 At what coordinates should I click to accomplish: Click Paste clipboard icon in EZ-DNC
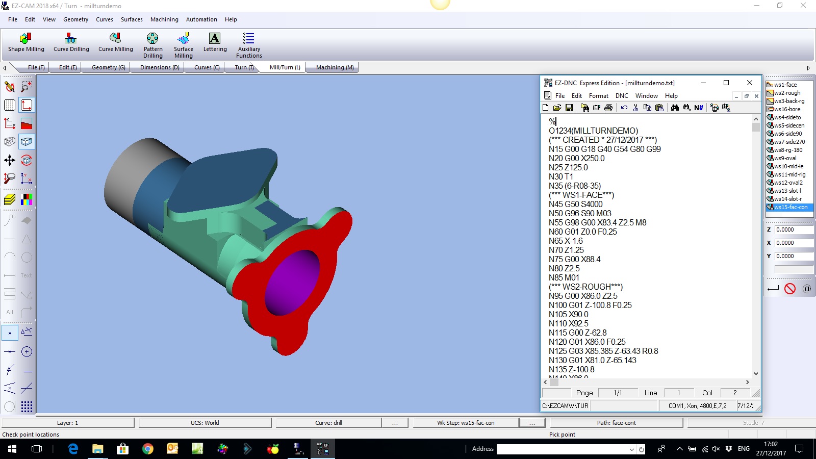click(x=659, y=108)
